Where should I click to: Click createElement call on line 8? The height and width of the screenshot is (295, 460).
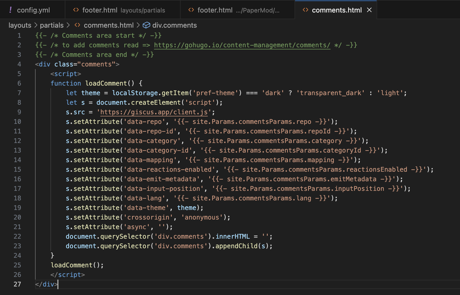pyautogui.click(x=156, y=103)
